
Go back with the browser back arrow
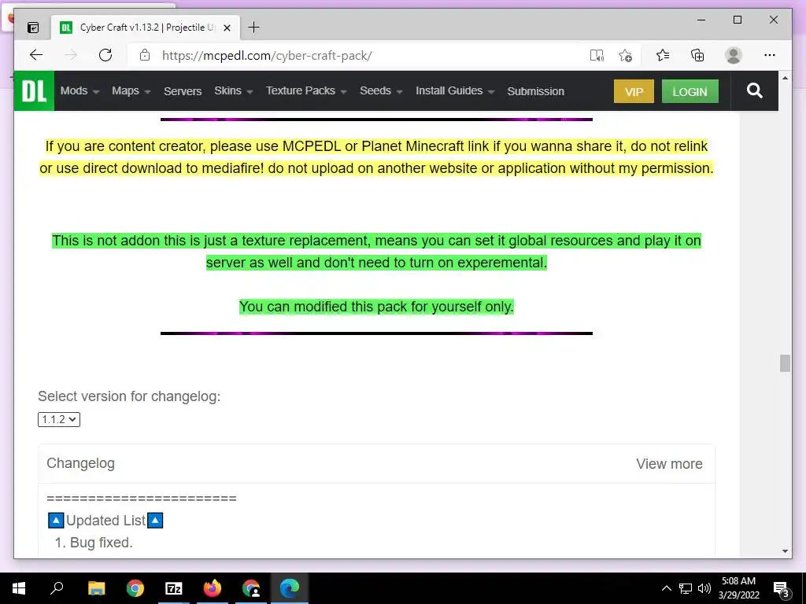36,55
